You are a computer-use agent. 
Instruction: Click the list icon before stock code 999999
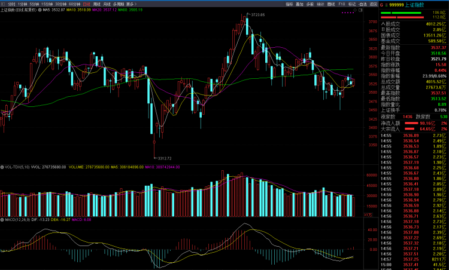[x=386, y=4]
